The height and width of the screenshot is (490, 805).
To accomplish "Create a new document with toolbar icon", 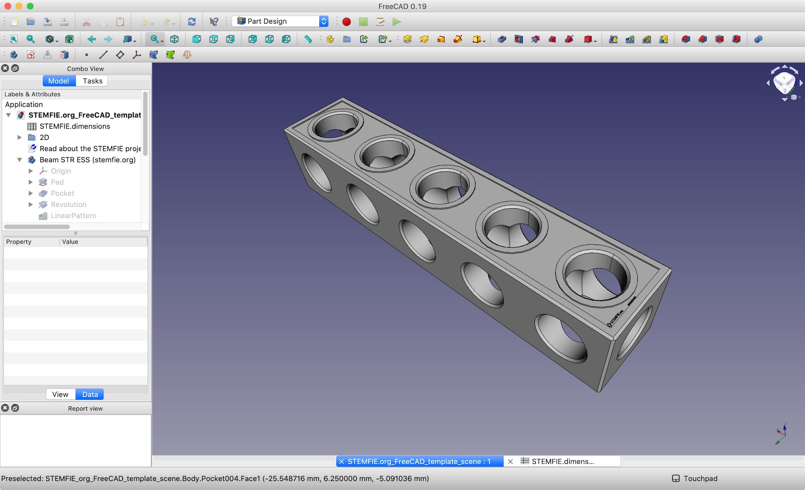I will click(x=14, y=21).
